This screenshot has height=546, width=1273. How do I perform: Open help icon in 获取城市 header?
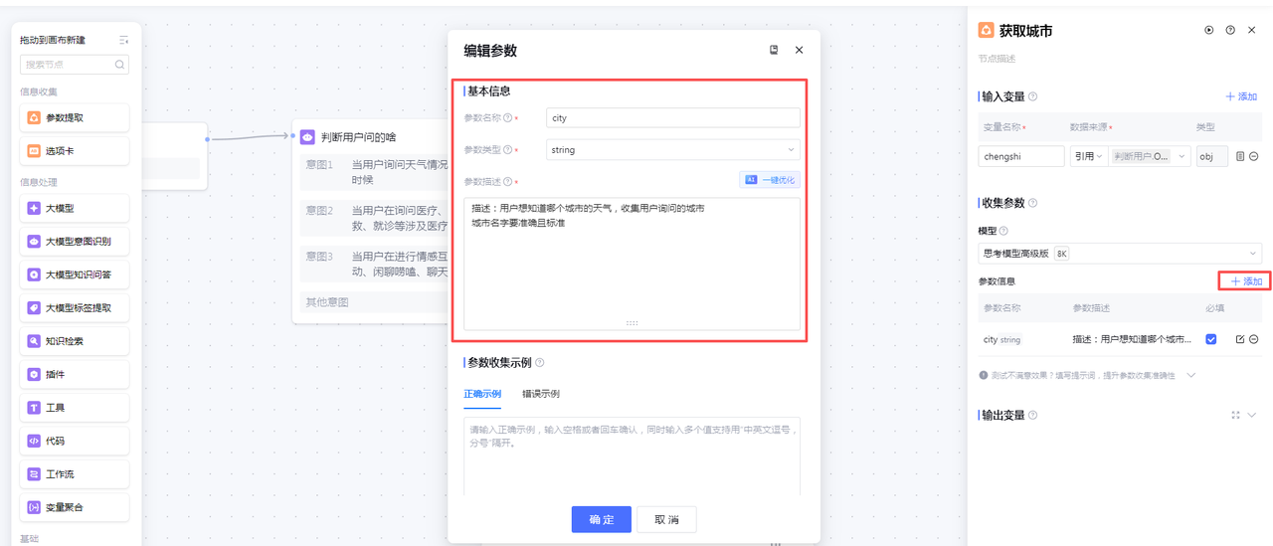tap(1230, 30)
